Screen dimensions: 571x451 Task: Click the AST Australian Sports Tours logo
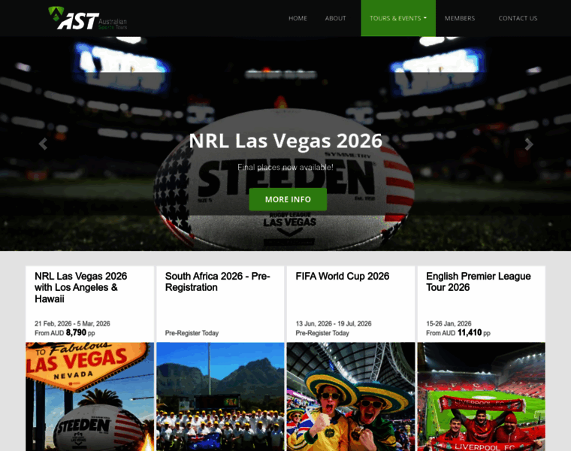pos(87,18)
